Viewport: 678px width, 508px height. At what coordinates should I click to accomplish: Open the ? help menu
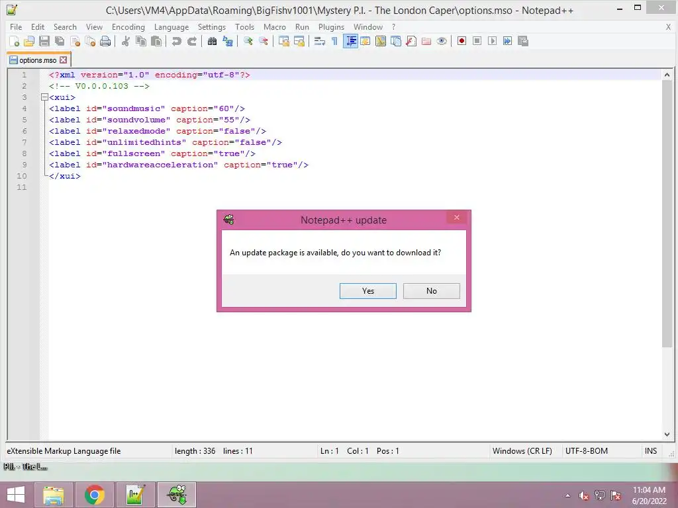point(393,26)
